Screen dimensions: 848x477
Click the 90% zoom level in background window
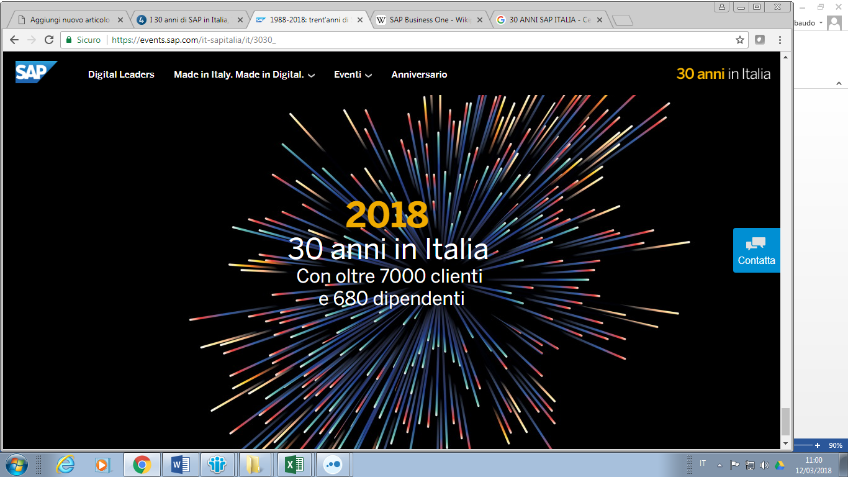(x=836, y=445)
